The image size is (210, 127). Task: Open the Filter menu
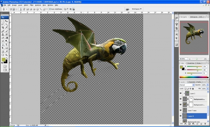pos(31,5)
